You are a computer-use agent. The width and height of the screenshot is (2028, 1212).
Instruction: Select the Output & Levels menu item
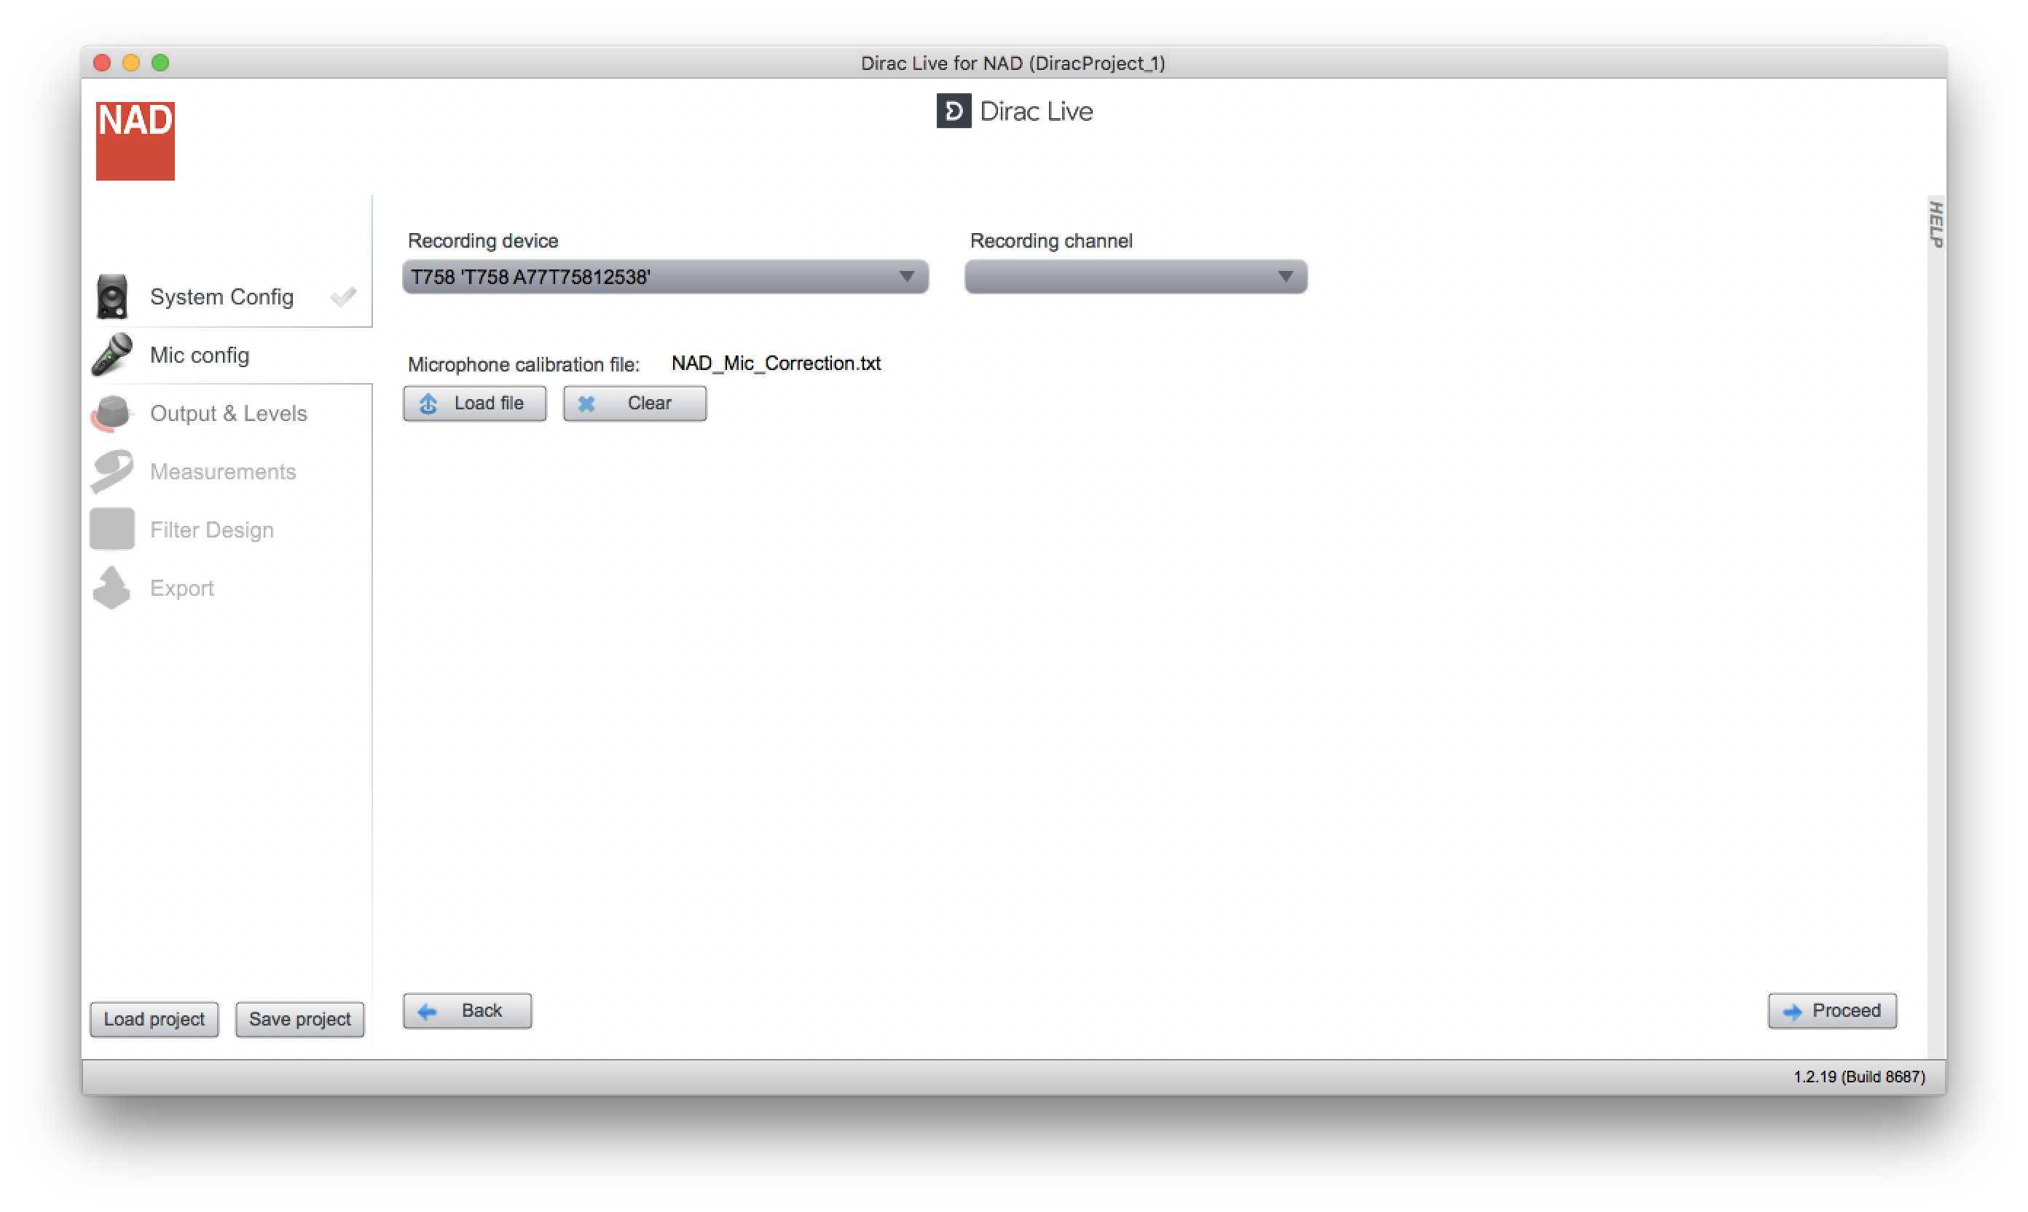pos(229,413)
